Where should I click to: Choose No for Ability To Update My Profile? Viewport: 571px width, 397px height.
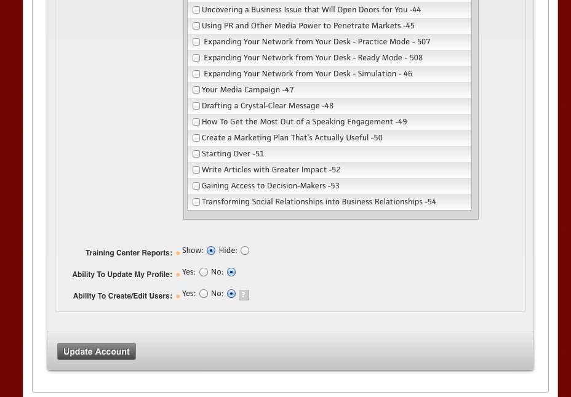click(x=231, y=272)
